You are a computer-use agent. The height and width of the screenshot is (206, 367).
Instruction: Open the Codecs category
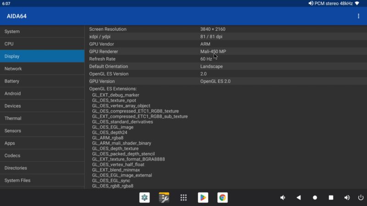click(x=42, y=155)
